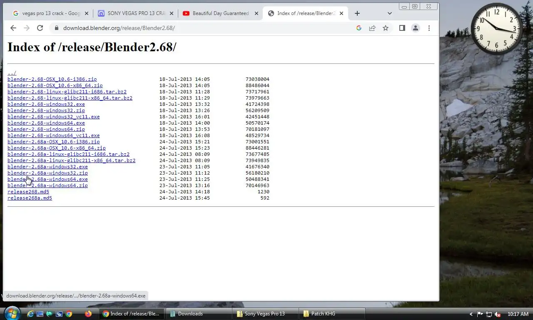Close the Index of /release/Blender tab
This screenshot has height=320, width=533.
(341, 13)
